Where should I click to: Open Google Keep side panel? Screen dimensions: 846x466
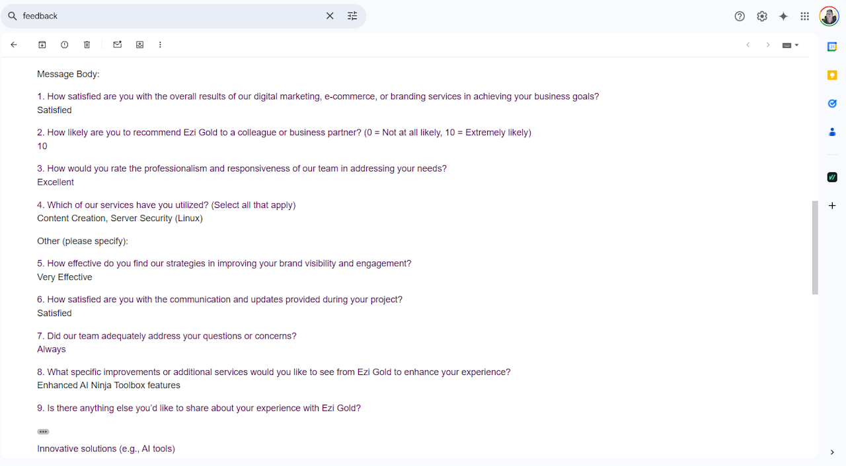832,75
